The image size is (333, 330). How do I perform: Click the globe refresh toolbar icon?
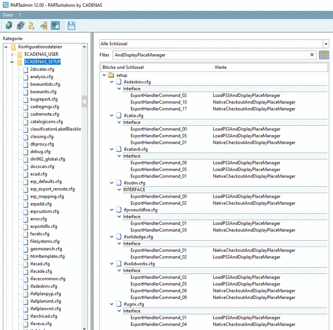point(9,26)
